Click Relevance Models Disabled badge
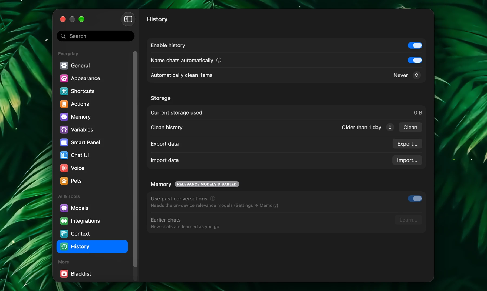 (x=207, y=184)
